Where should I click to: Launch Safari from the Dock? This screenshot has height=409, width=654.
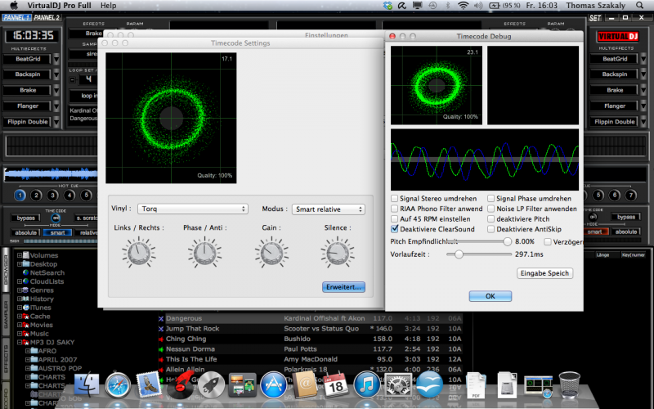coord(118,384)
